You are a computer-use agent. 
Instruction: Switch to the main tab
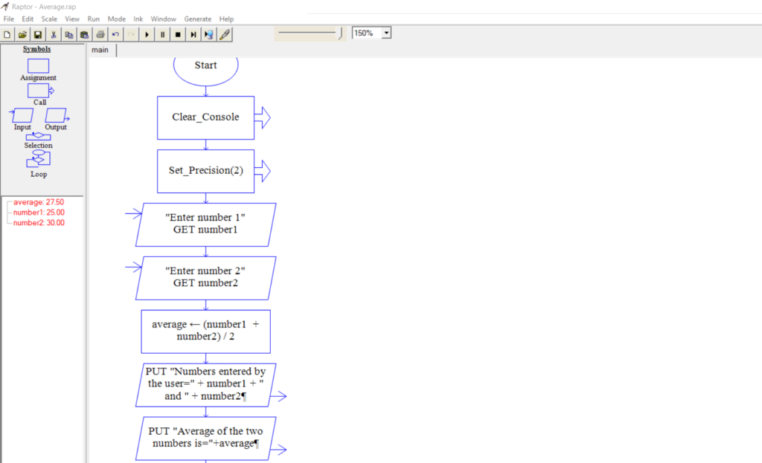pos(100,50)
